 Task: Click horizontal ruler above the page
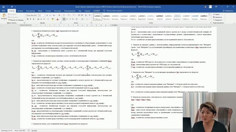(69, 25)
